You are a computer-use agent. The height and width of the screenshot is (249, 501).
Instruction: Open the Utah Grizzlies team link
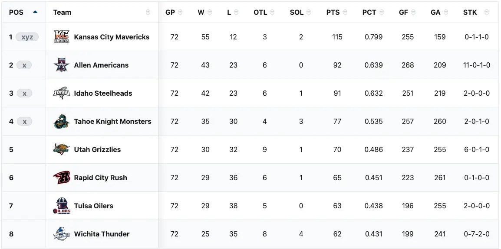point(97,150)
